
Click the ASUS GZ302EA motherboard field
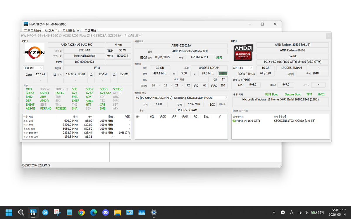point(181,46)
